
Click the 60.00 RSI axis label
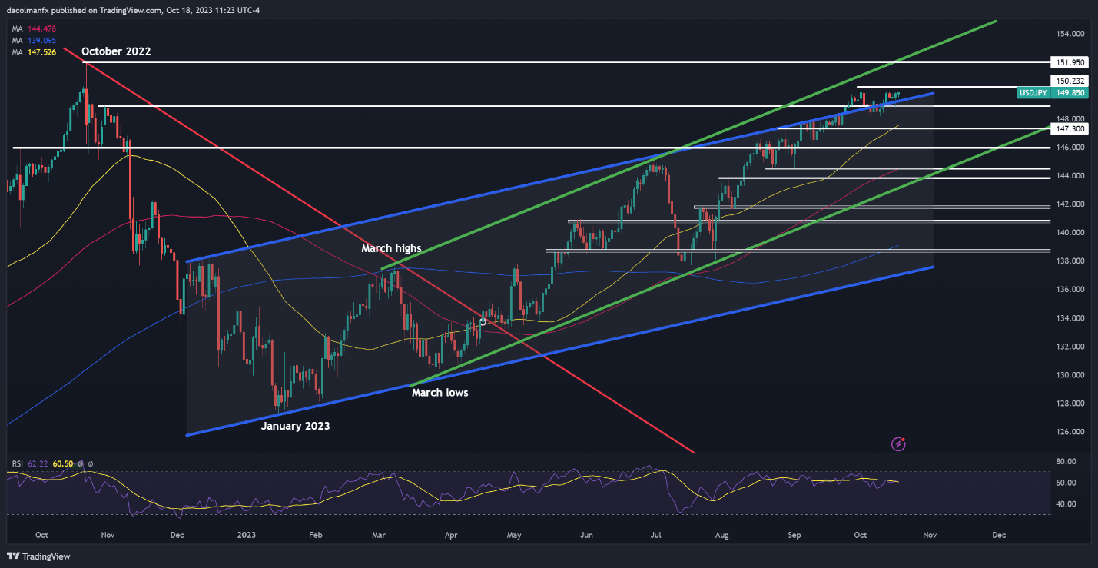point(1066,483)
